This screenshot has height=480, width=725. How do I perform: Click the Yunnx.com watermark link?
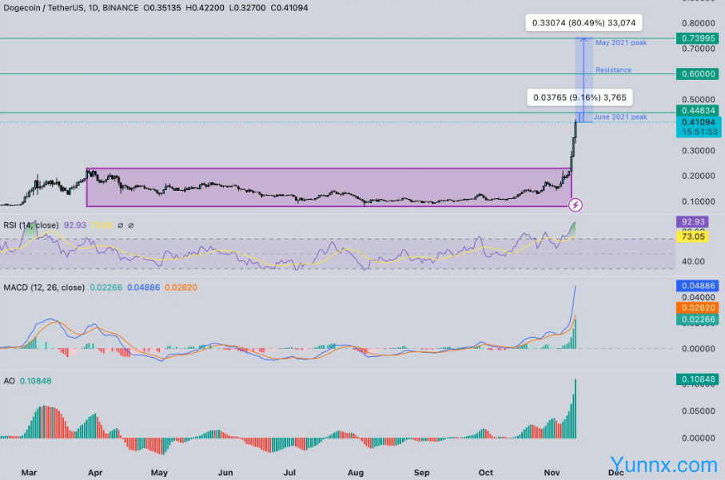663,464
